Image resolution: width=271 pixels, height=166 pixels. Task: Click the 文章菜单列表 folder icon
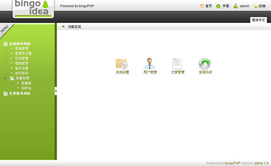(6, 93)
